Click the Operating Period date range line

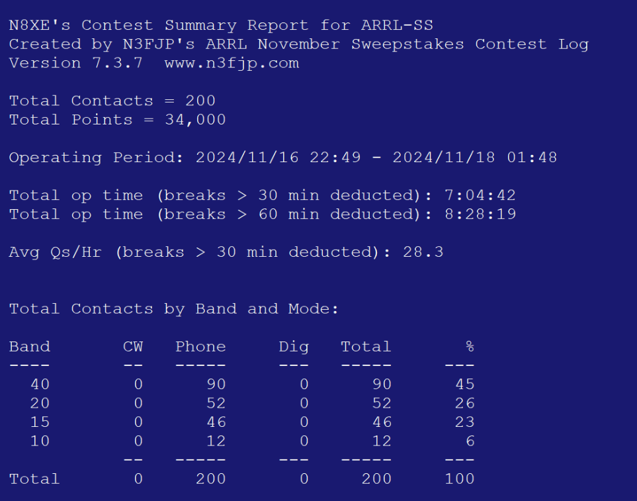coord(282,158)
